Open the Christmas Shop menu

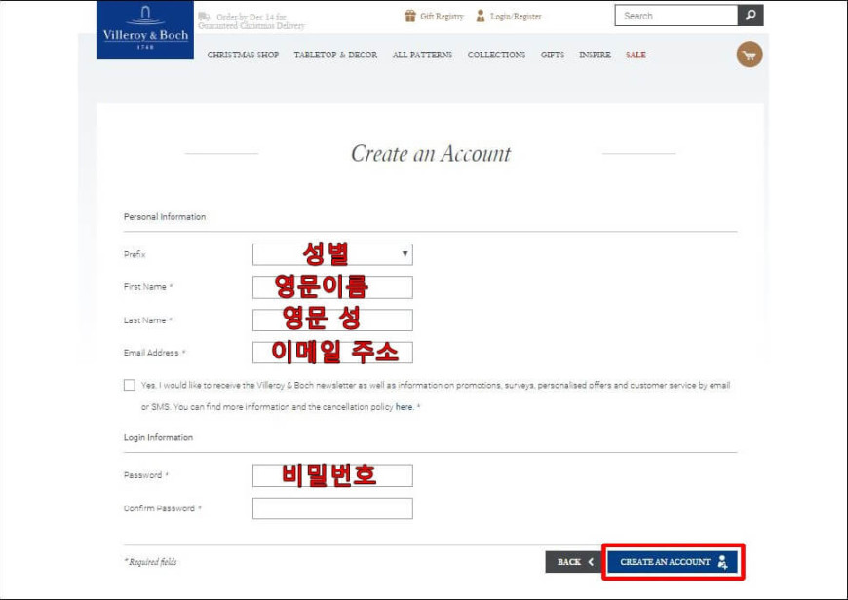tap(243, 55)
